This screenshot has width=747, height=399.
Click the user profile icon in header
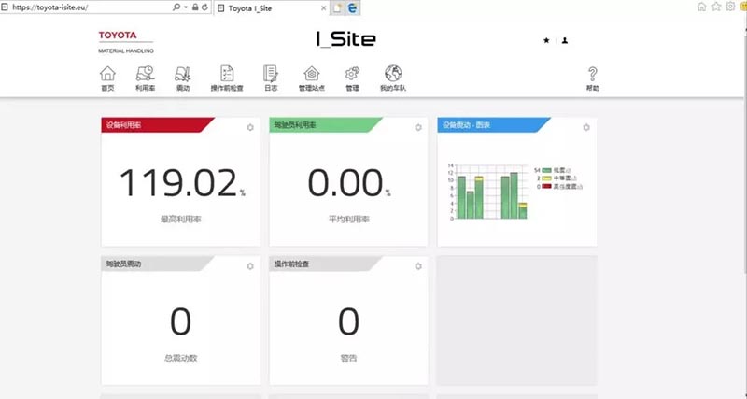click(565, 40)
